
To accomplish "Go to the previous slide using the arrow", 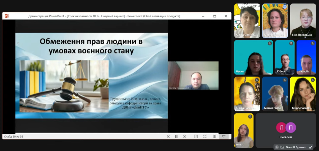I will (169, 136).
